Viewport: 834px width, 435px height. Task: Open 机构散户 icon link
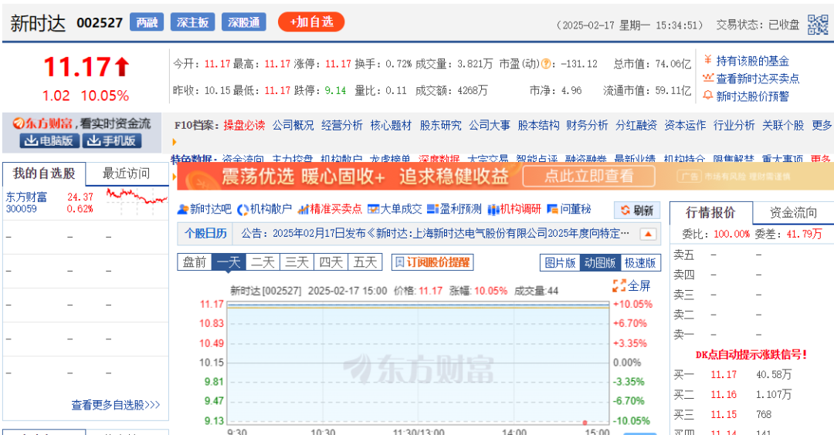[265, 209]
